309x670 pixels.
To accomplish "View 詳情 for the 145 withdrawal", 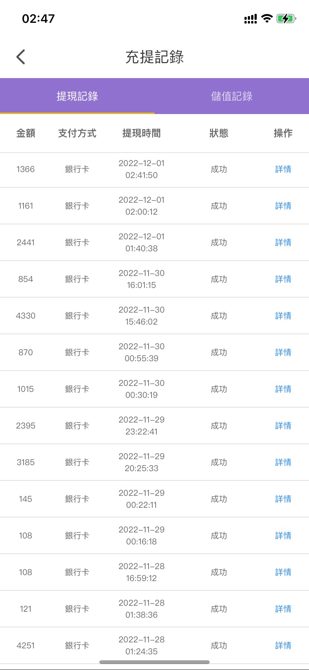I will [x=283, y=499].
